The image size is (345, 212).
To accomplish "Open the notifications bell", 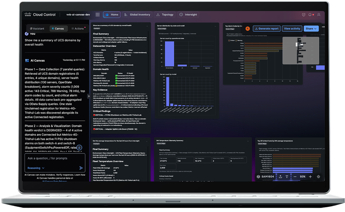I will click(x=310, y=14).
